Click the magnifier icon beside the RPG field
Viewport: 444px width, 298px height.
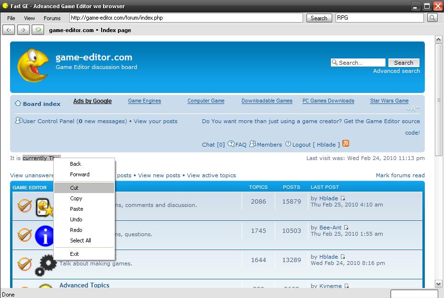432,18
